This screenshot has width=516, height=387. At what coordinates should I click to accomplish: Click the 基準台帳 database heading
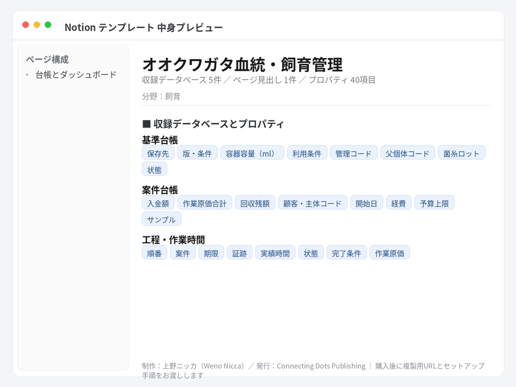(x=160, y=140)
